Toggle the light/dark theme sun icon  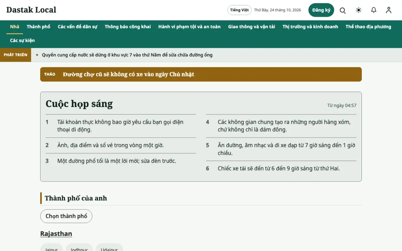pyautogui.click(x=358, y=10)
